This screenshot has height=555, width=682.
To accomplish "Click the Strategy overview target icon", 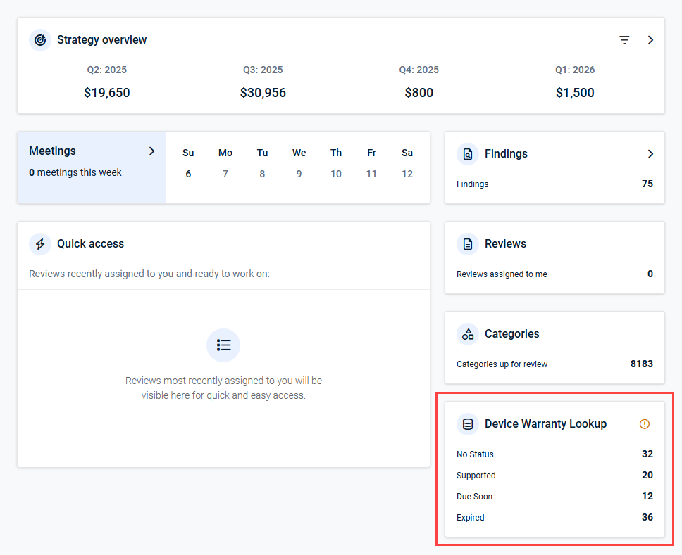I will click(40, 40).
